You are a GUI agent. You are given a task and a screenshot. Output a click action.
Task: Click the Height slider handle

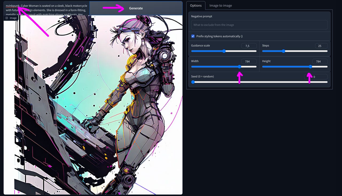pyautogui.click(x=310, y=66)
